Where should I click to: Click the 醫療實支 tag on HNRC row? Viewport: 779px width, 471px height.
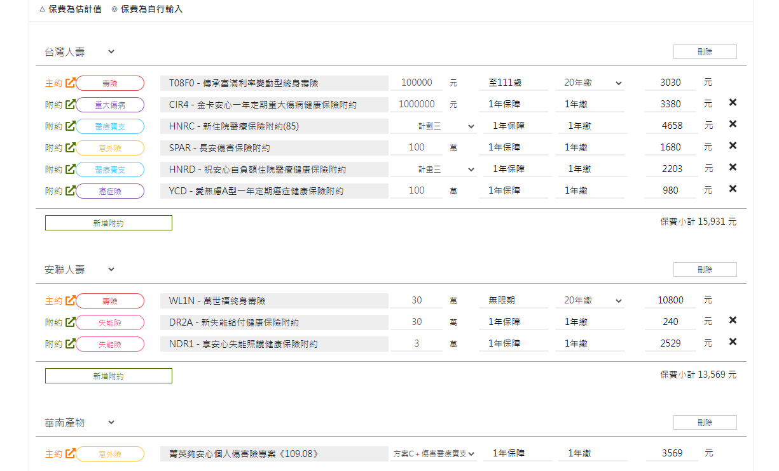point(110,126)
